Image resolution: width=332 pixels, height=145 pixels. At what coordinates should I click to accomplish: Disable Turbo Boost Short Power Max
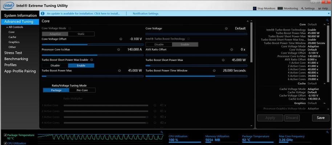point(55,66)
